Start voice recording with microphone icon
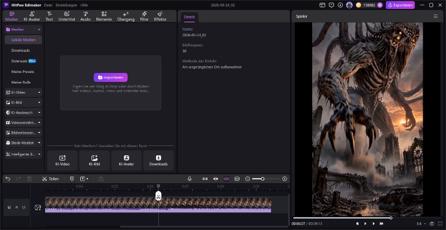 [190, 179]
